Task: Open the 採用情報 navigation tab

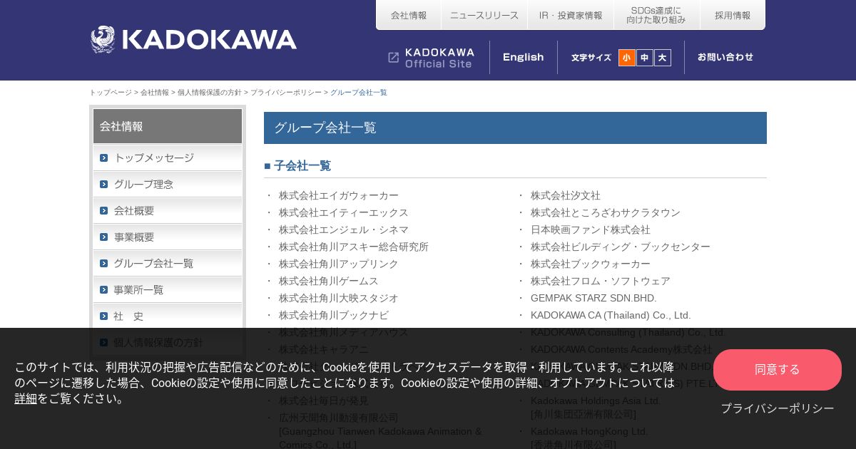Action: [x=733, y=15]
